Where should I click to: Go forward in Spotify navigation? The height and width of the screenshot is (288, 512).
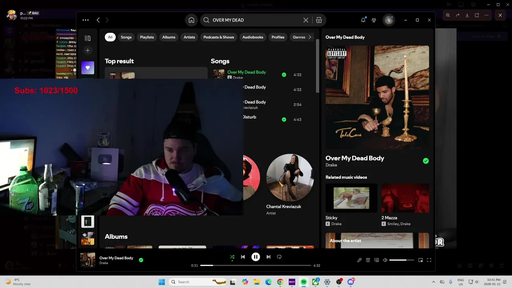107,20
